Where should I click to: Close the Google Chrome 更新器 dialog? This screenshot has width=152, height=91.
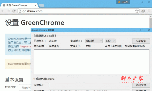point(149,30)
